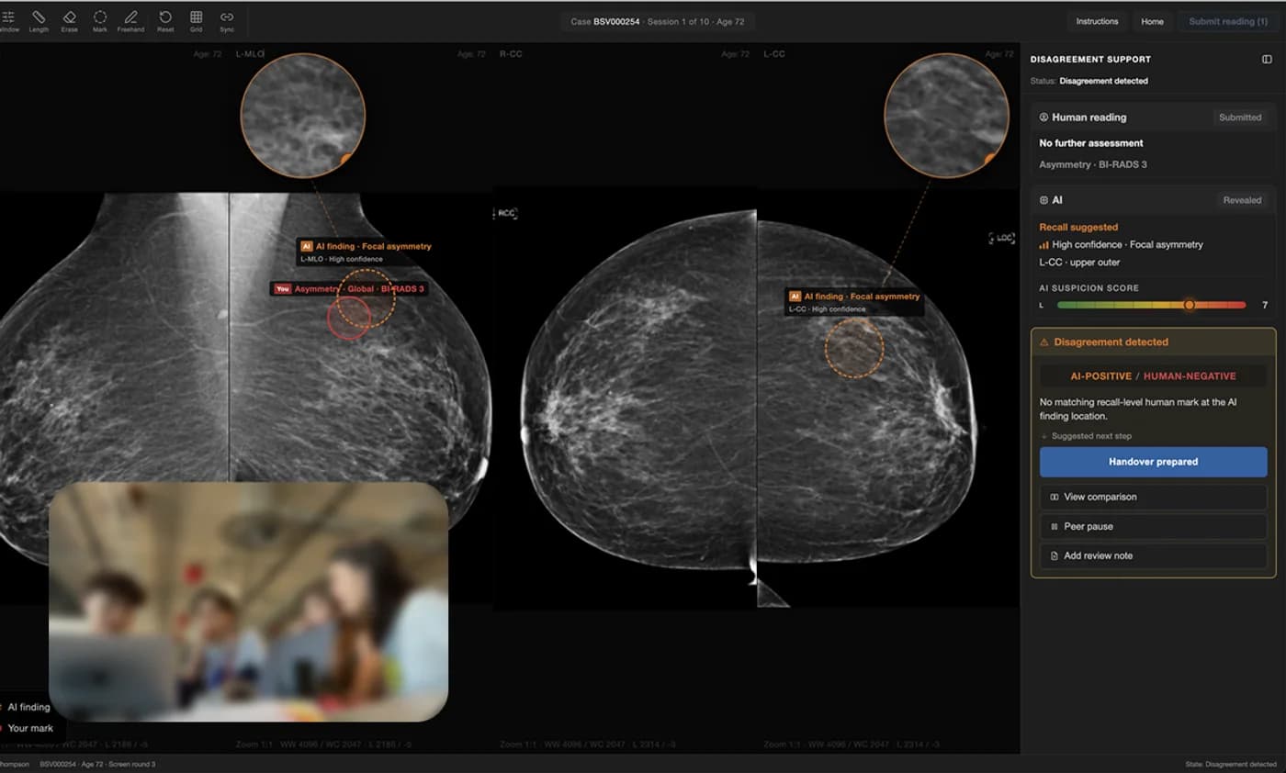Open Instructions from the top bar

pos(1097,21)
